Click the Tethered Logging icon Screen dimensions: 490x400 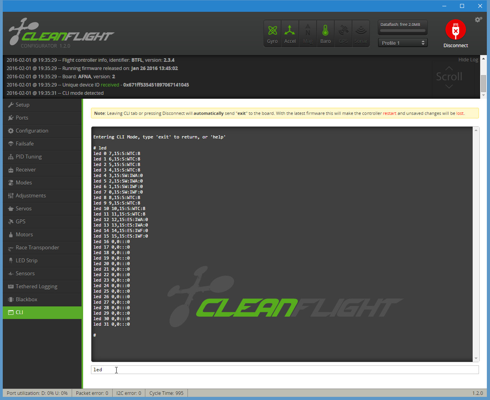(11, 287)
